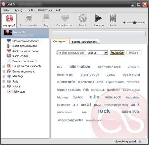The width and height of the screenshot is (149, 145).
Task: Select the japanese tag
Action: (63, 105)
